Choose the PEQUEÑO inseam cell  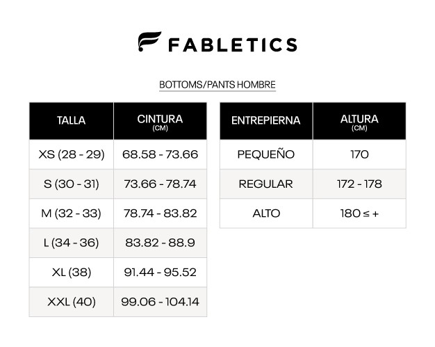click(x=265, y=154)
